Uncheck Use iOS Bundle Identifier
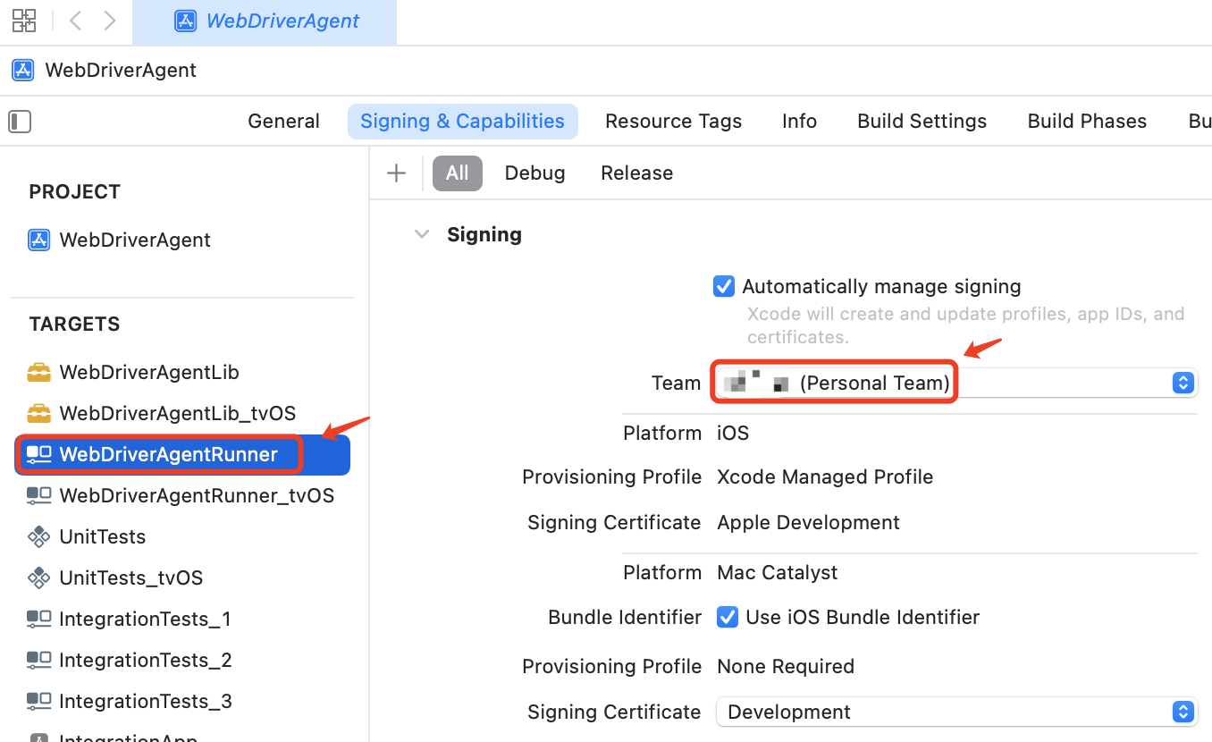The width and height of the screenshot is (1212, 742). [x=728, y=617]
